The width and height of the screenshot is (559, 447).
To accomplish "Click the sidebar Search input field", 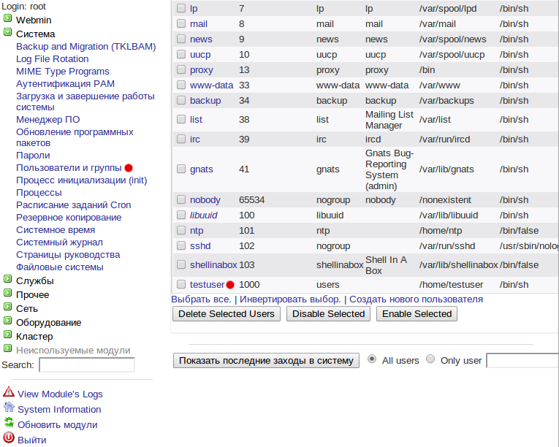I will pos(87,365).
